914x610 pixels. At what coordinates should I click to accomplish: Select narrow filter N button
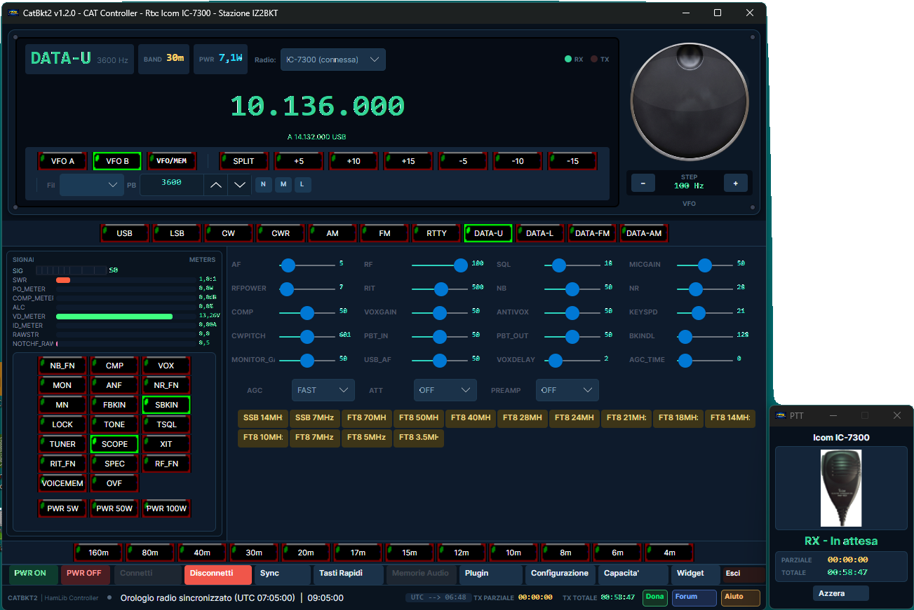(263, 185)
